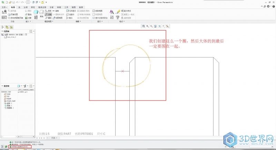The image size is (276, 150).
Task: Click the Redo arrow icon
Action: (22, 2)
